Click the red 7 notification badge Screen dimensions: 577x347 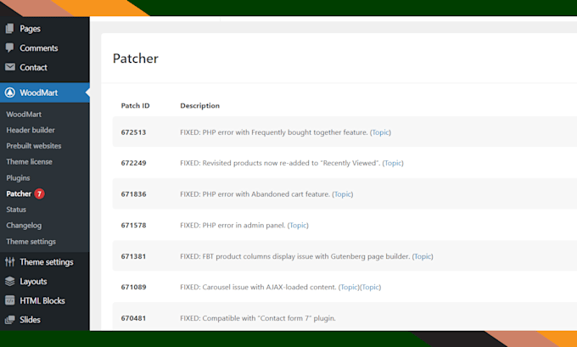[x=39, y=193]
